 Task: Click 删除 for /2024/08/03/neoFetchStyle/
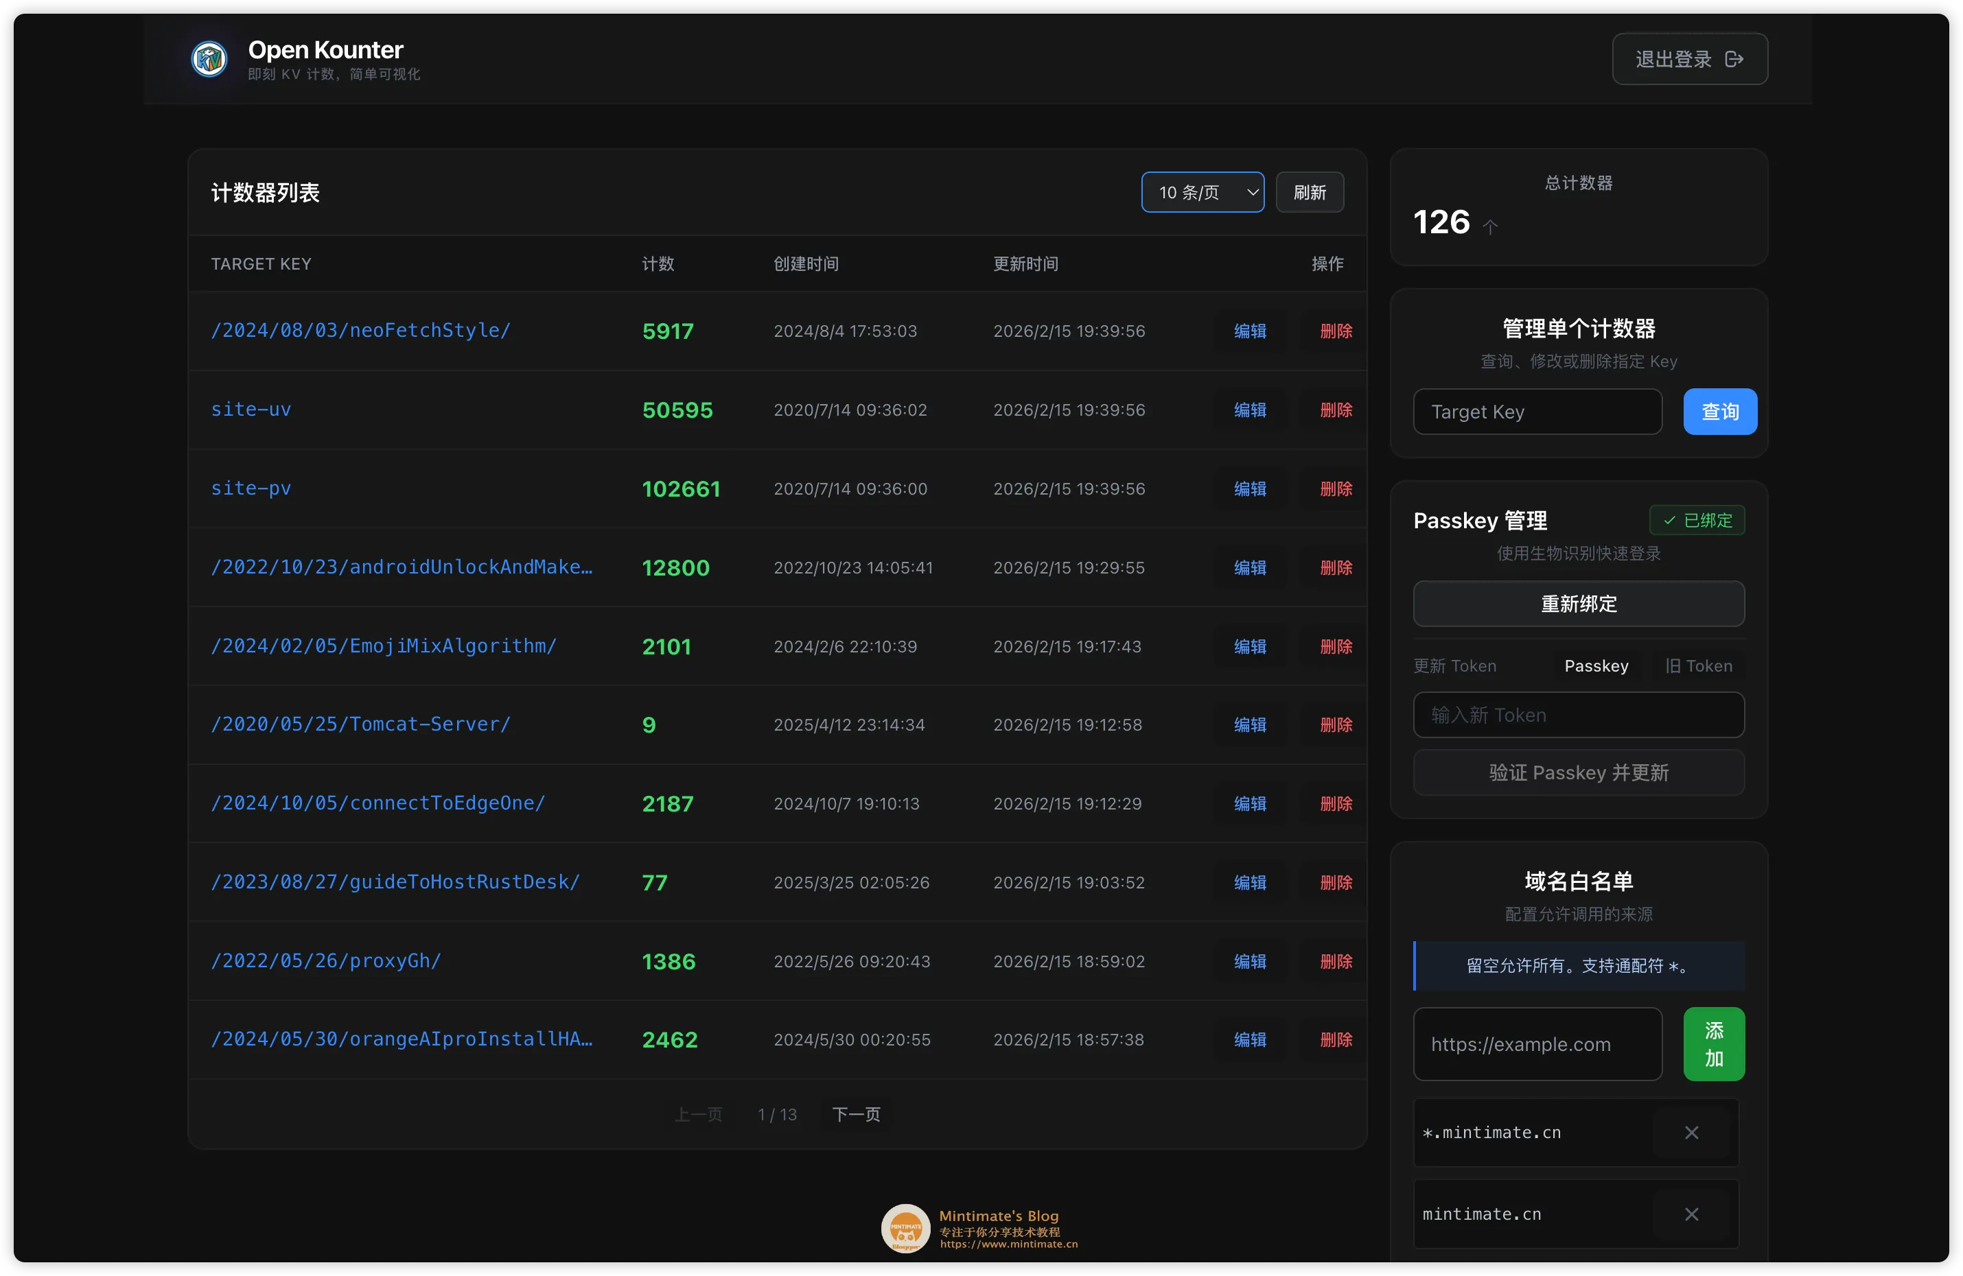(1334, 331)
